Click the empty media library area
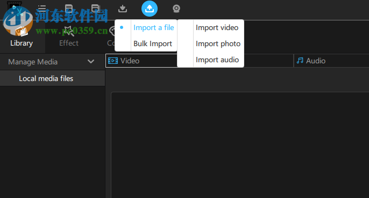This screenshot has height=198, width=369. (240, 145)
